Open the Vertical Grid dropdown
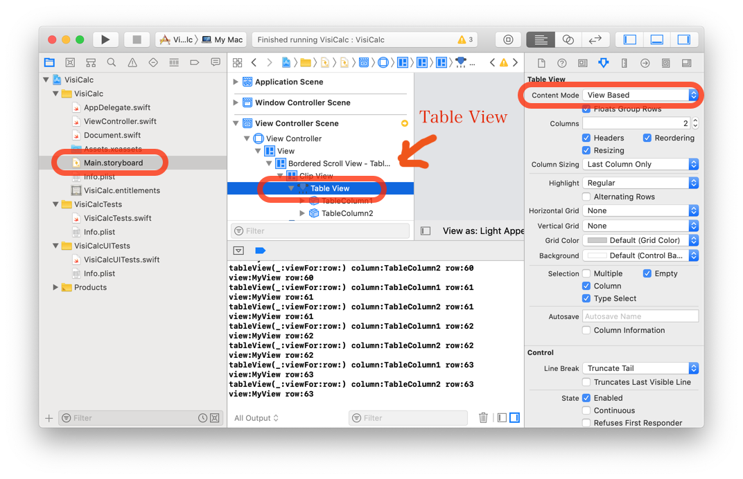The image size is (743, 479). coord(640,226)
